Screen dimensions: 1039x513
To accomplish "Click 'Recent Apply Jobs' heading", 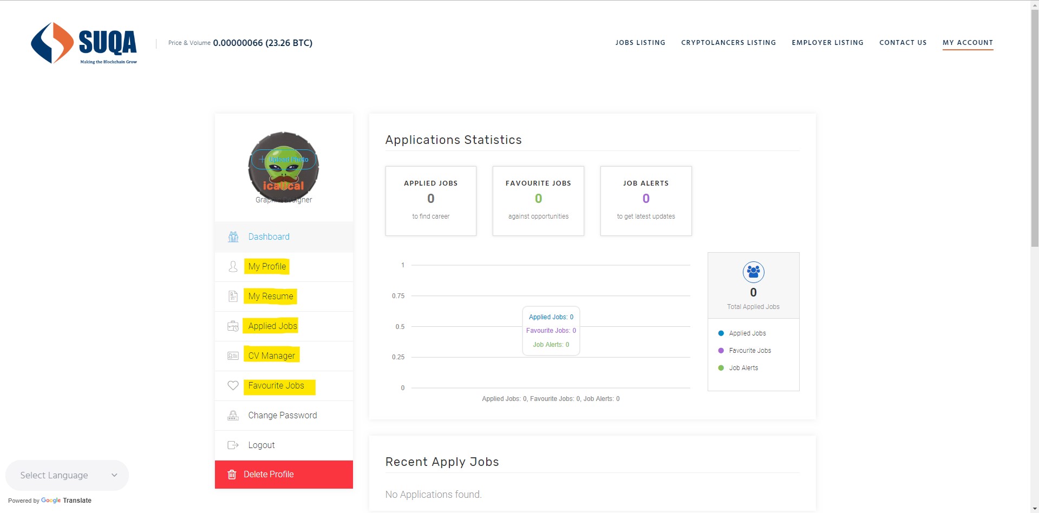I will pos(442,462).
